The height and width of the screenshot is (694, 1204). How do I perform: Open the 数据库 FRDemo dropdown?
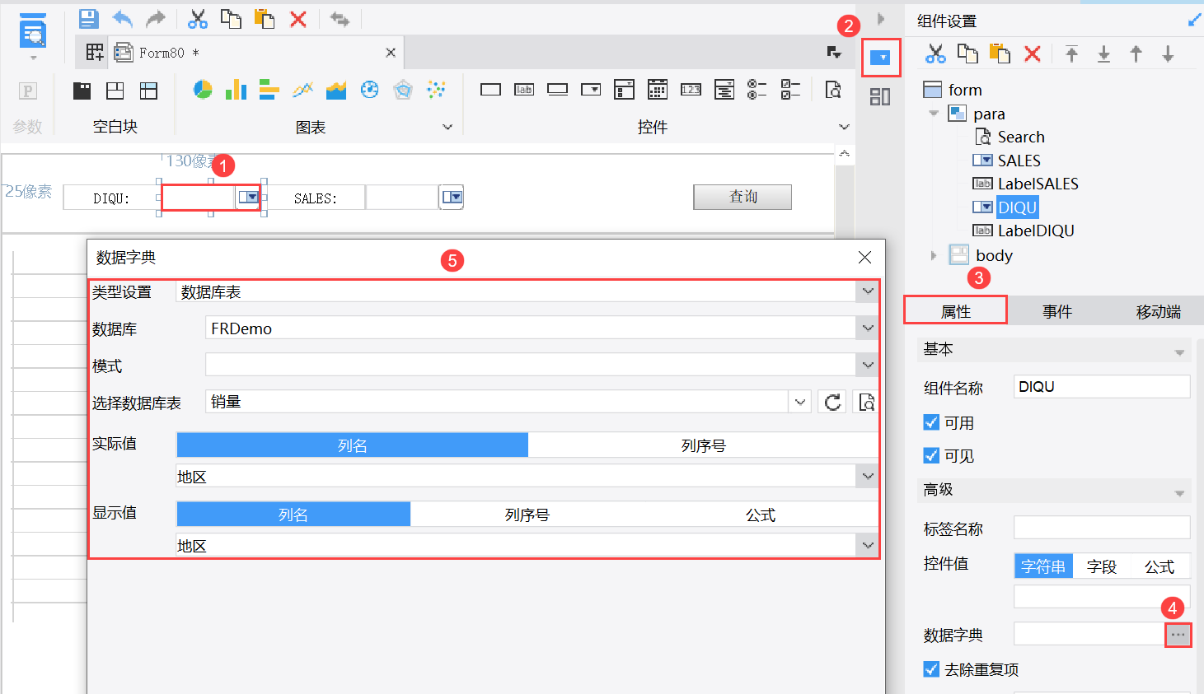tap(868, 328)
